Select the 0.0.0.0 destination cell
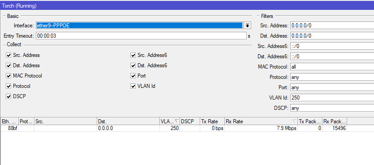 (x=128, y=129)
